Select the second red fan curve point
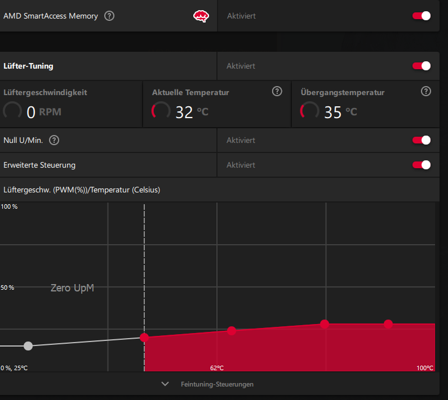This screenshot has height=400, width=448. tap(232, 331)
